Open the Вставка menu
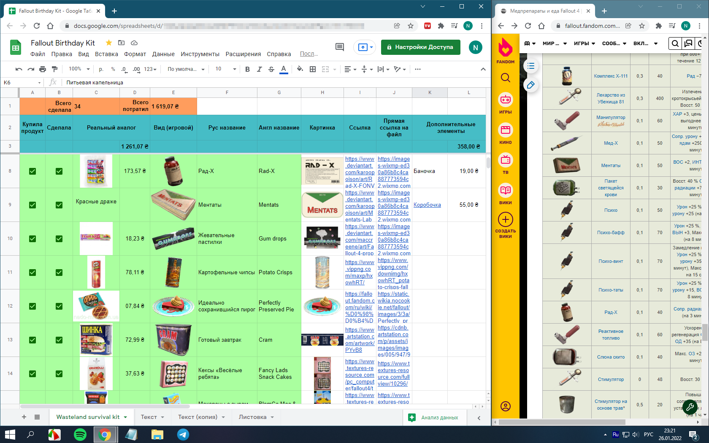The width and height of the screenshot is (709, 443). pyautogui.click(x=106, y=54)
